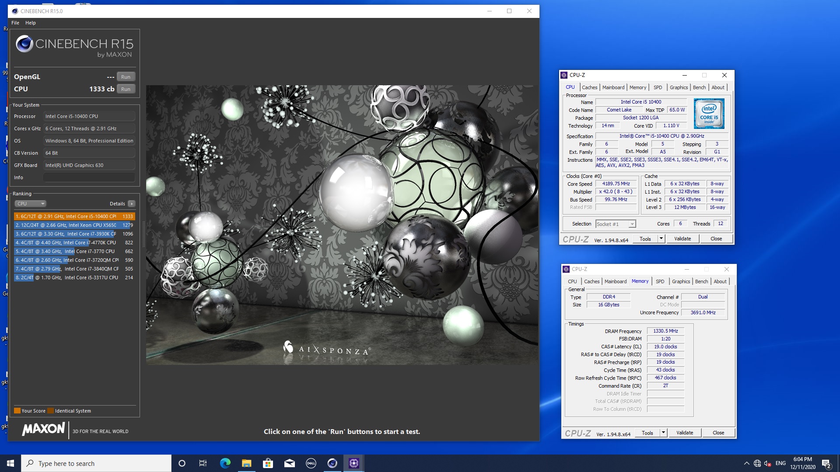
Task: Select ranking entry Intel Core i7-3930K
Action: click(x=74, y=234)
